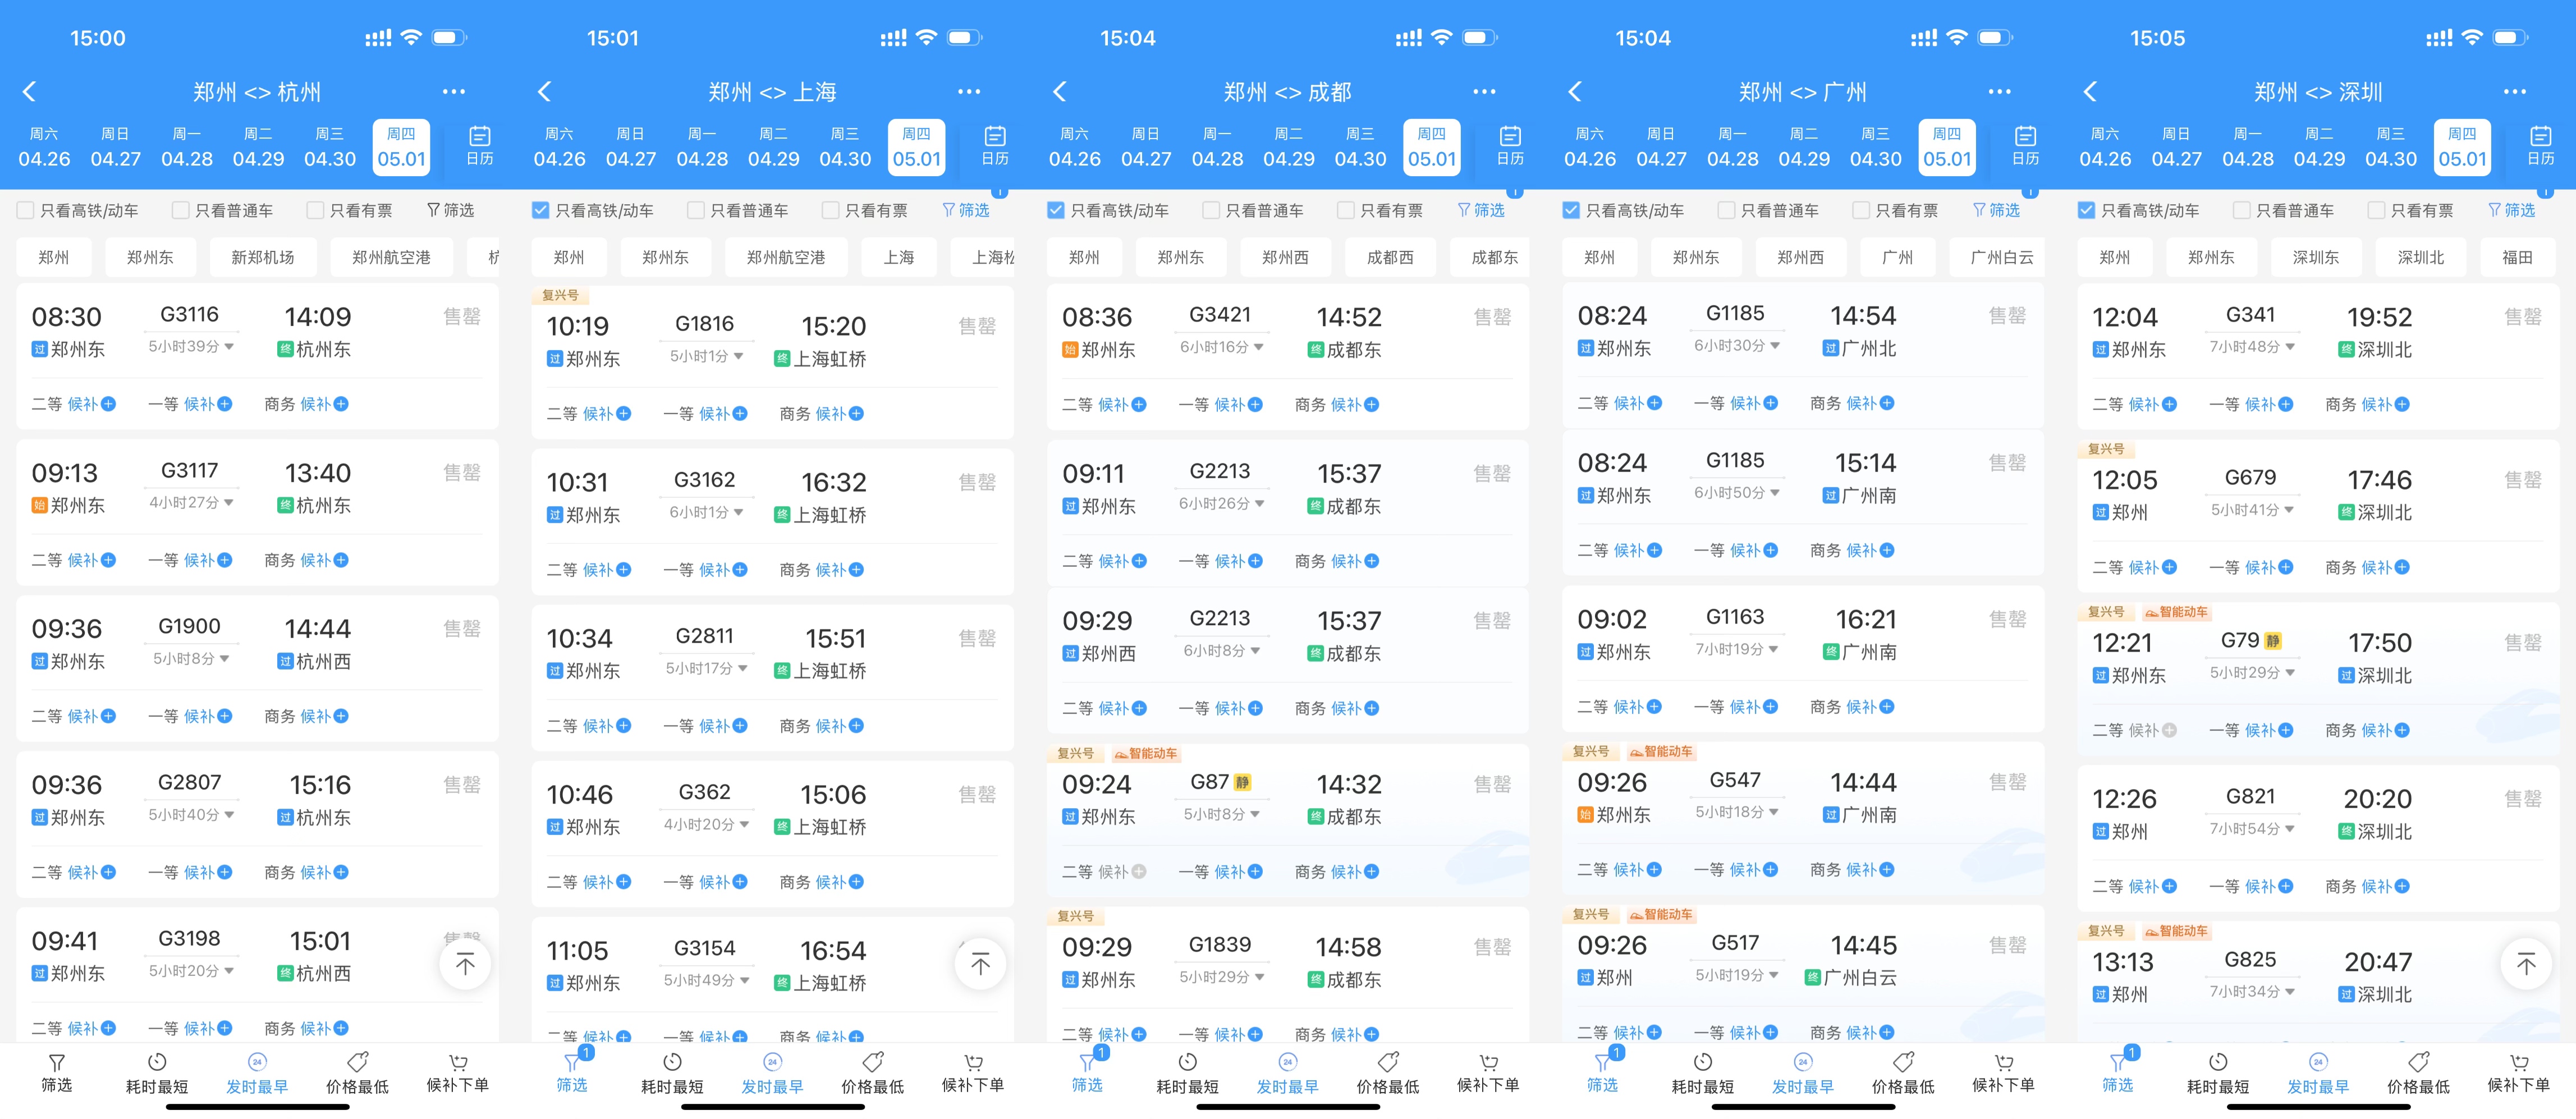The image size is (2576, 1119).
Task: Expand stops for G362 4小时20分
Action: pyautogui.click(x=706, y=825)
